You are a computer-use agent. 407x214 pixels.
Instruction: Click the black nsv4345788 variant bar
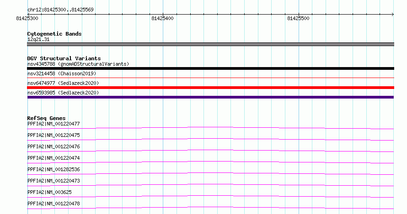[210, 68]
